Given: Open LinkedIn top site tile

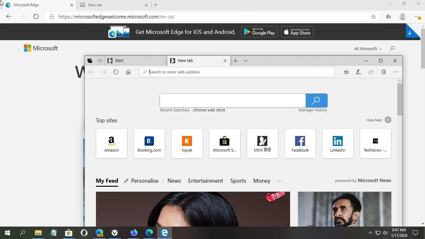Looking at the screenshot, I should (338, 143).
